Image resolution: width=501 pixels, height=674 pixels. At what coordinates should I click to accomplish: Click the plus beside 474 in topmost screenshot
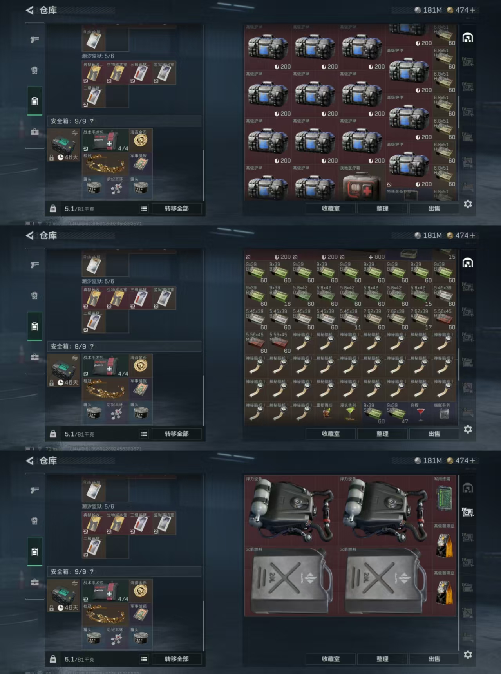click(472, 10)
